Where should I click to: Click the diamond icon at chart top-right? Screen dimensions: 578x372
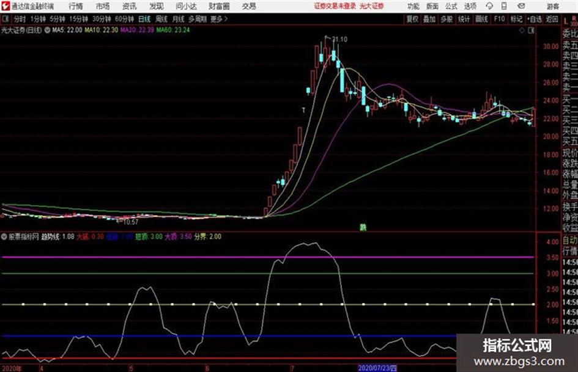(522, 31)
